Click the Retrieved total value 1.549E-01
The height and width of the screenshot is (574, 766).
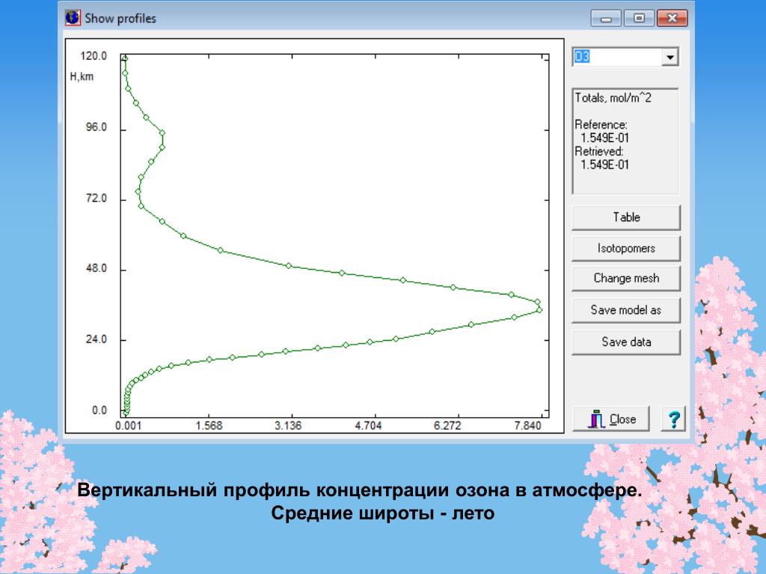pyautogui.click(x=604, y=165)
